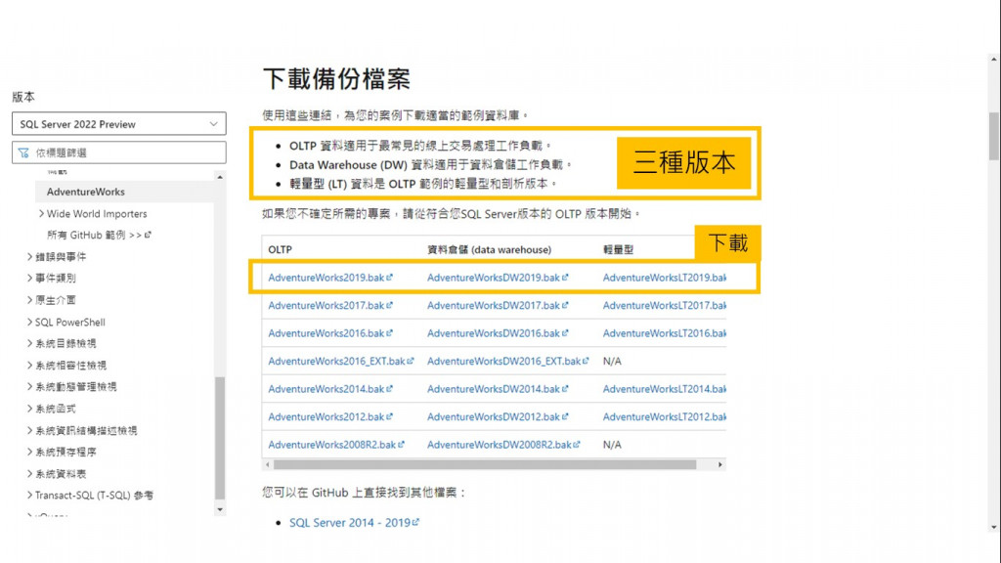Download AdventureWorks2016_EXT.bak

(341, 361)
